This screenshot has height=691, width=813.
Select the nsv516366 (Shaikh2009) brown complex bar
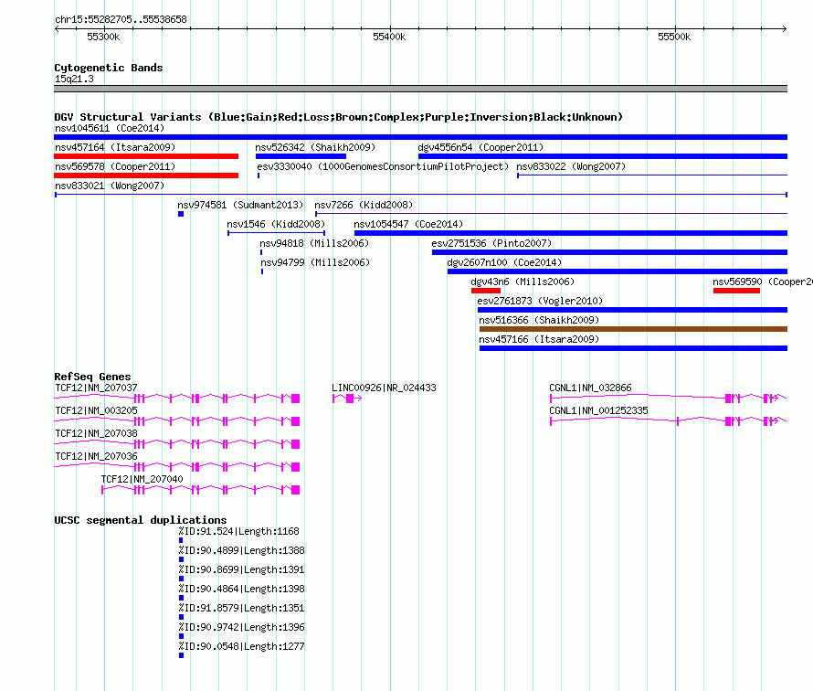[x=634, y=329]
